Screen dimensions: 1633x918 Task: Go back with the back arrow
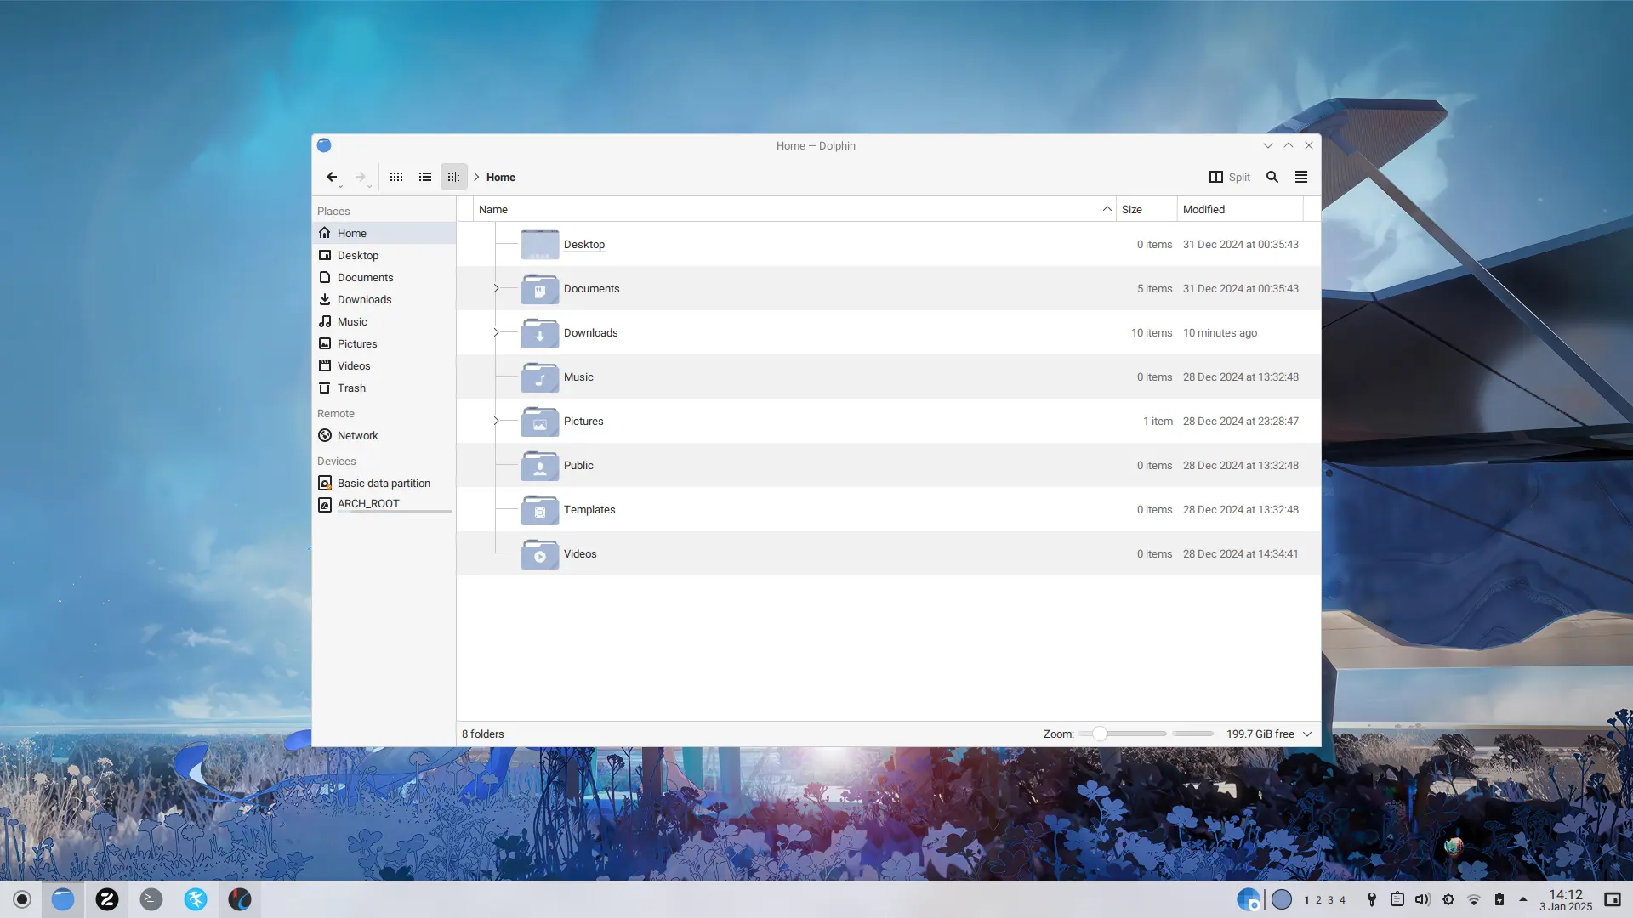tap(332, 177)
